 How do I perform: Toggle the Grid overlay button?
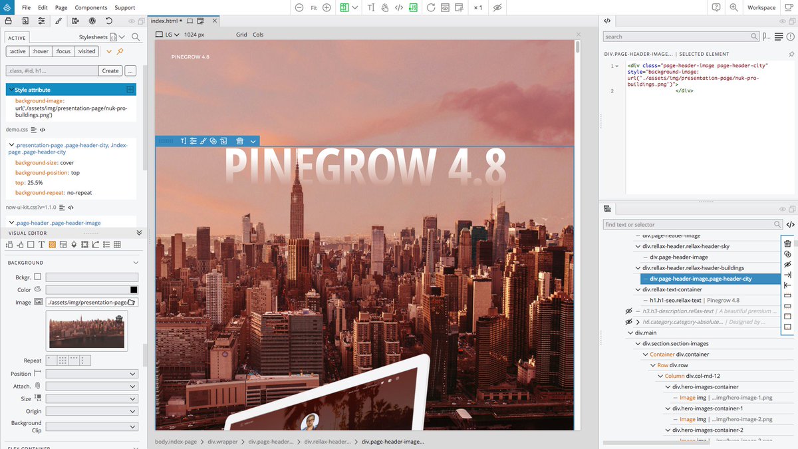241,35
